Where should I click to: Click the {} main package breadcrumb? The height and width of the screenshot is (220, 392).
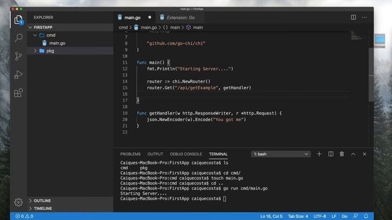coord(171,28)
